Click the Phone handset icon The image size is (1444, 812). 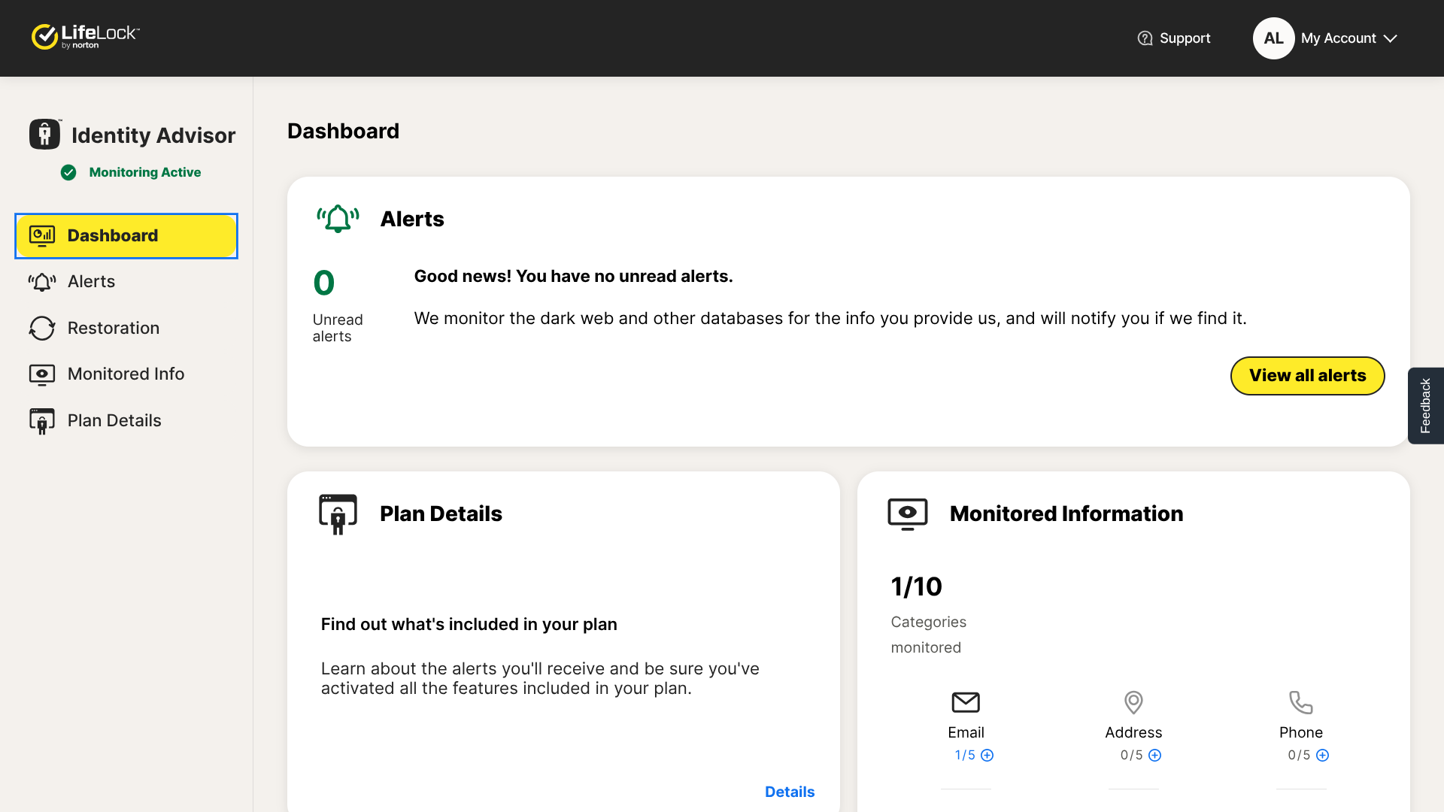coord(1301,702)
